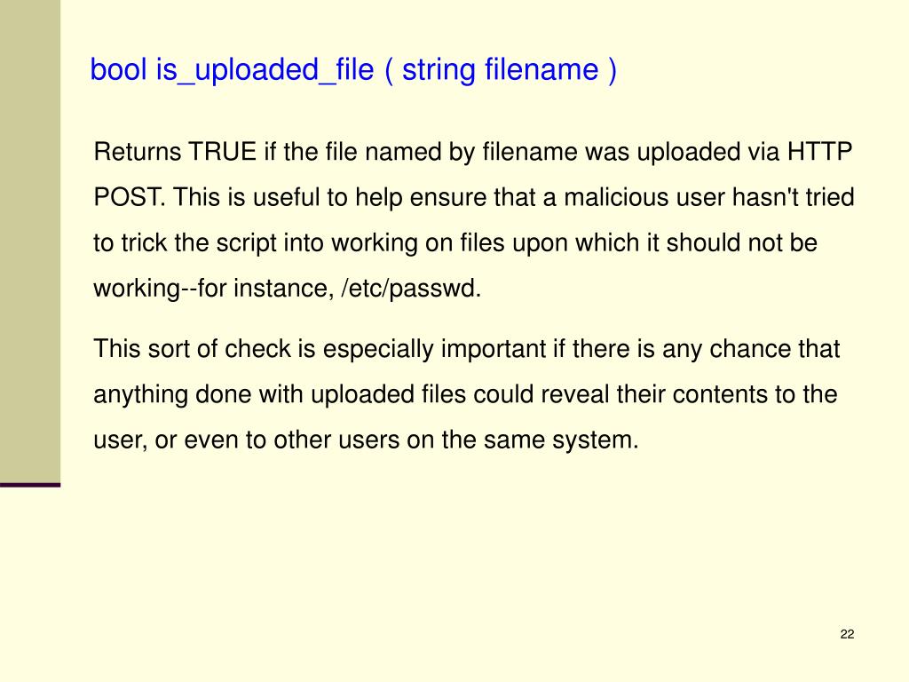The height and width of the screenshot is (682, 909).
Task: Click the word "TRUE" in first paragraph
Action: point(223,152)
